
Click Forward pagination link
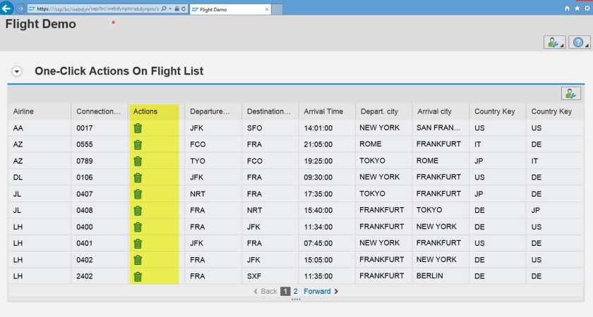click(x=321, y=292)
